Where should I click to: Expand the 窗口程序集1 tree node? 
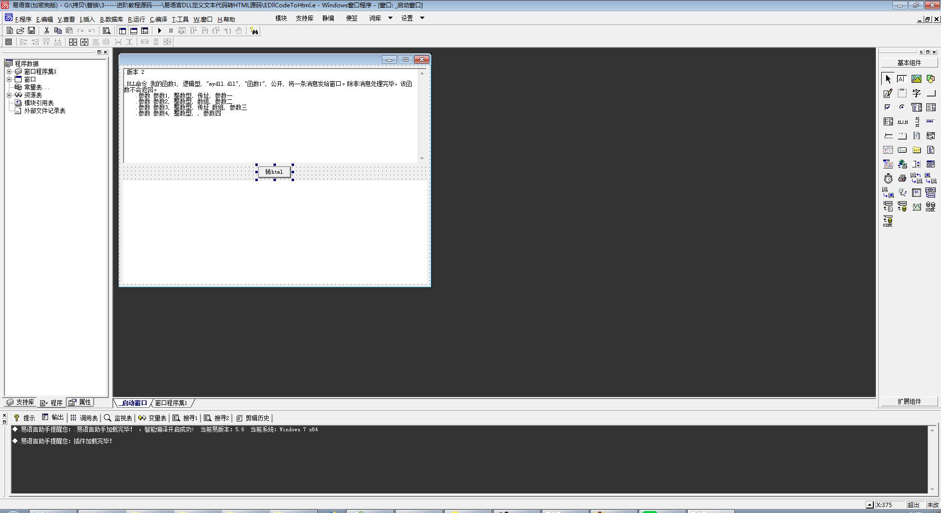click(x=9, y=71)
